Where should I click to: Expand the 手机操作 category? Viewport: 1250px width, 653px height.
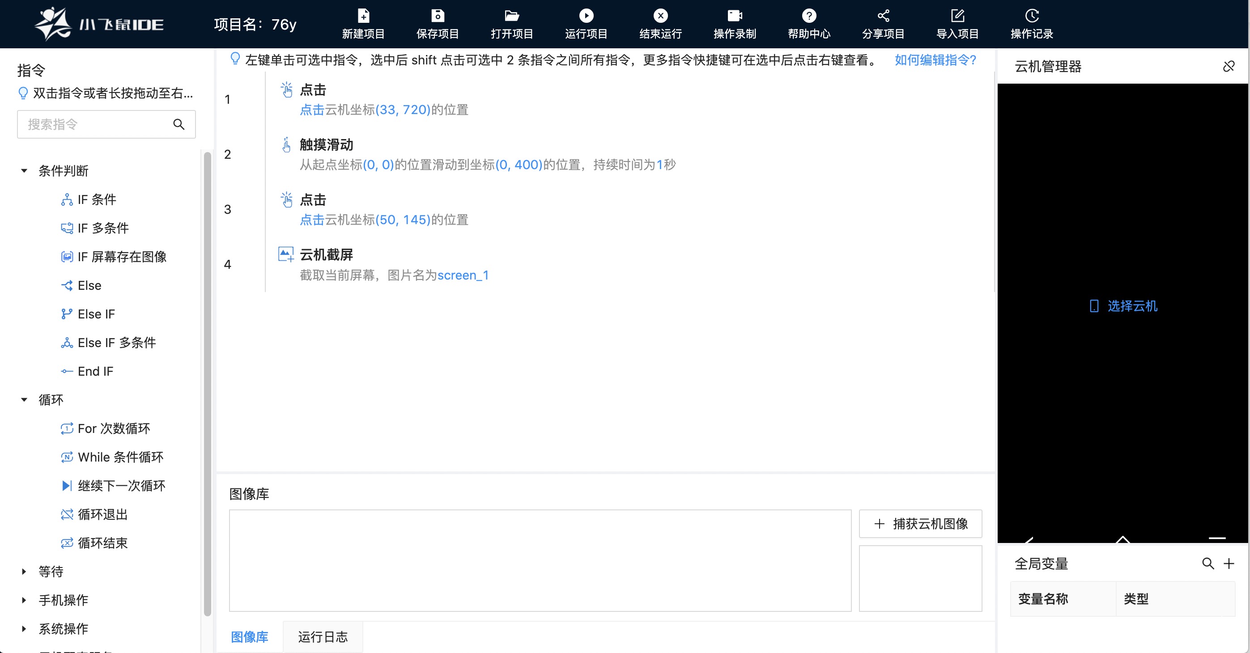point(24,600)
